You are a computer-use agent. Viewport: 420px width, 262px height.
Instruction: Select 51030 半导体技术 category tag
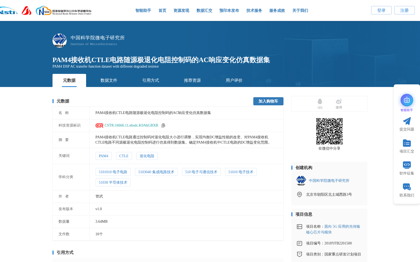(x=113, y=182)
